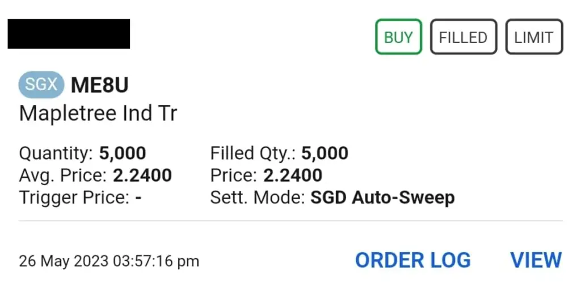Click the FILLED status tag
Image resolution: width=581 pixels, height=285 pixels.
click(x=463, y=37)
